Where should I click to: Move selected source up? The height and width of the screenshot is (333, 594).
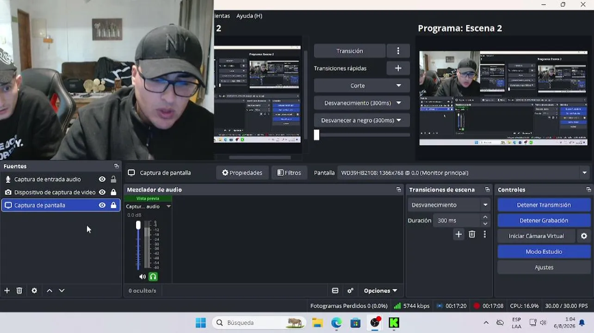coord(49,290)
